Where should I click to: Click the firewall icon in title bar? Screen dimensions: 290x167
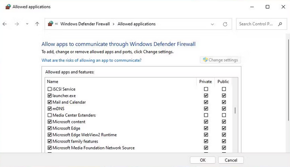point(8,7)
